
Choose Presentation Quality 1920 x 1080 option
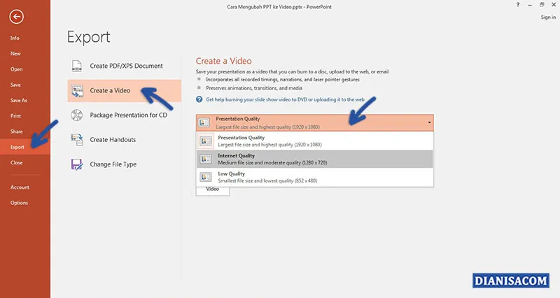coord(314,141)
